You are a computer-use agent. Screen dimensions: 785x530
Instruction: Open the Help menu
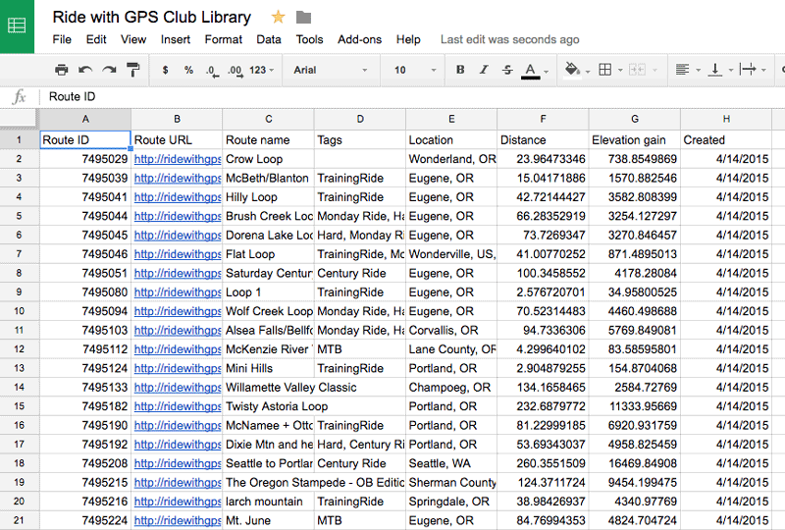pos(408,39)
